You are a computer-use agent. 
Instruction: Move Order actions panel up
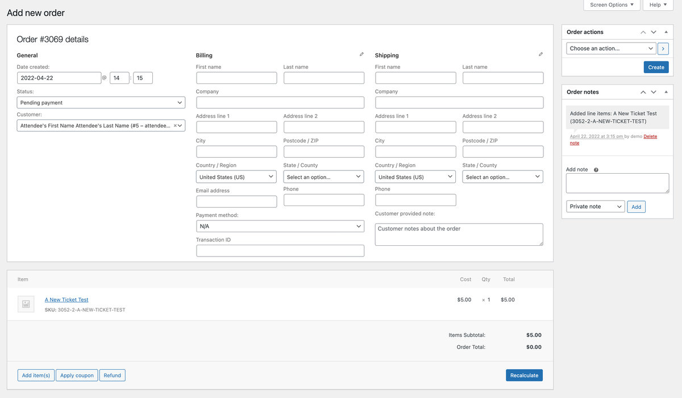click(x=643, y=32)
